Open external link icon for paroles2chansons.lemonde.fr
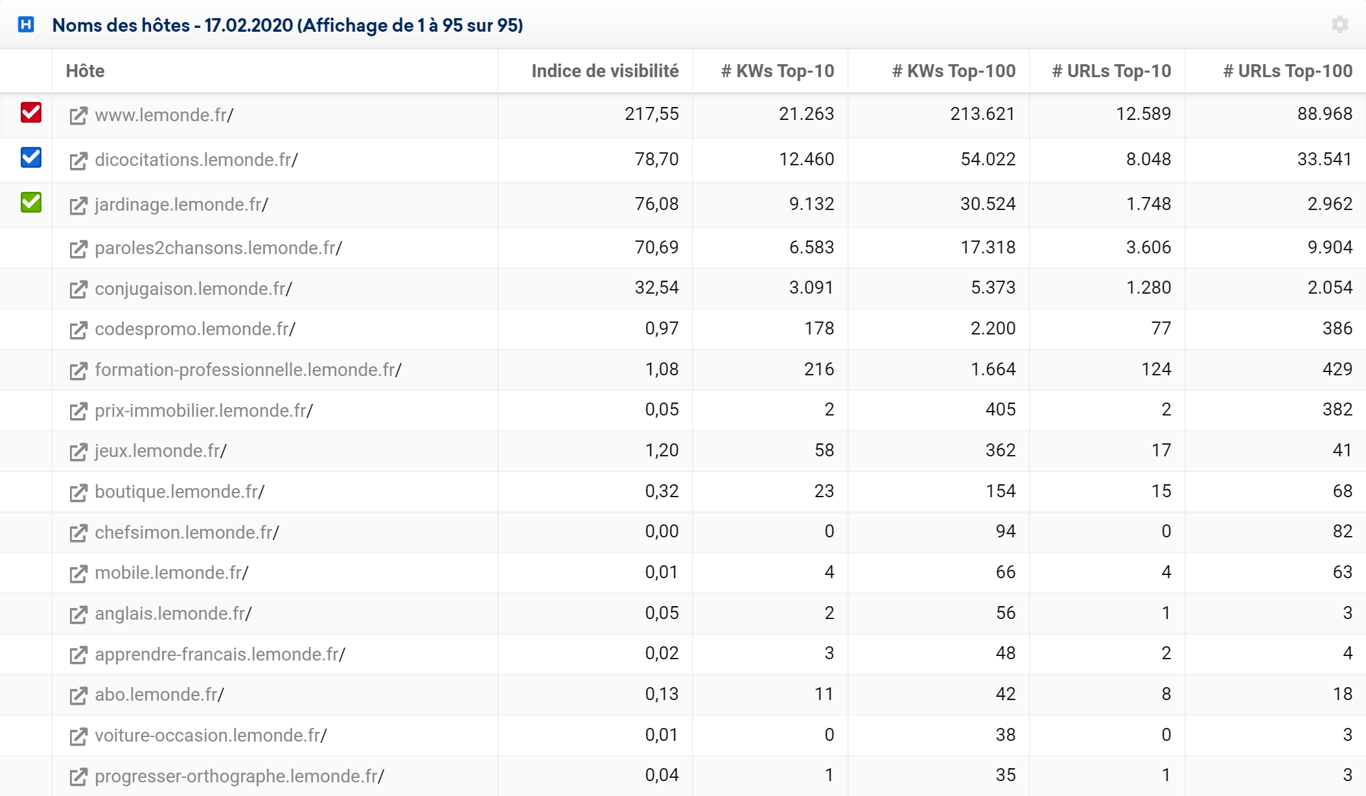This screenshot has height=796, width=1366. [78, 248]
